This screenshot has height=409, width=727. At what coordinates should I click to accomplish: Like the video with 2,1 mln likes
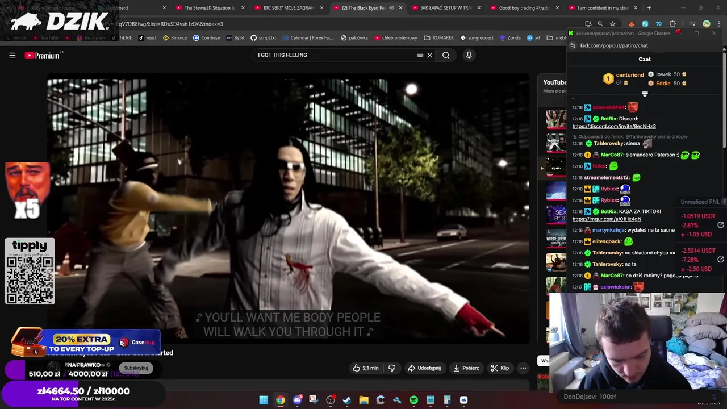click(x=365, y=368)
